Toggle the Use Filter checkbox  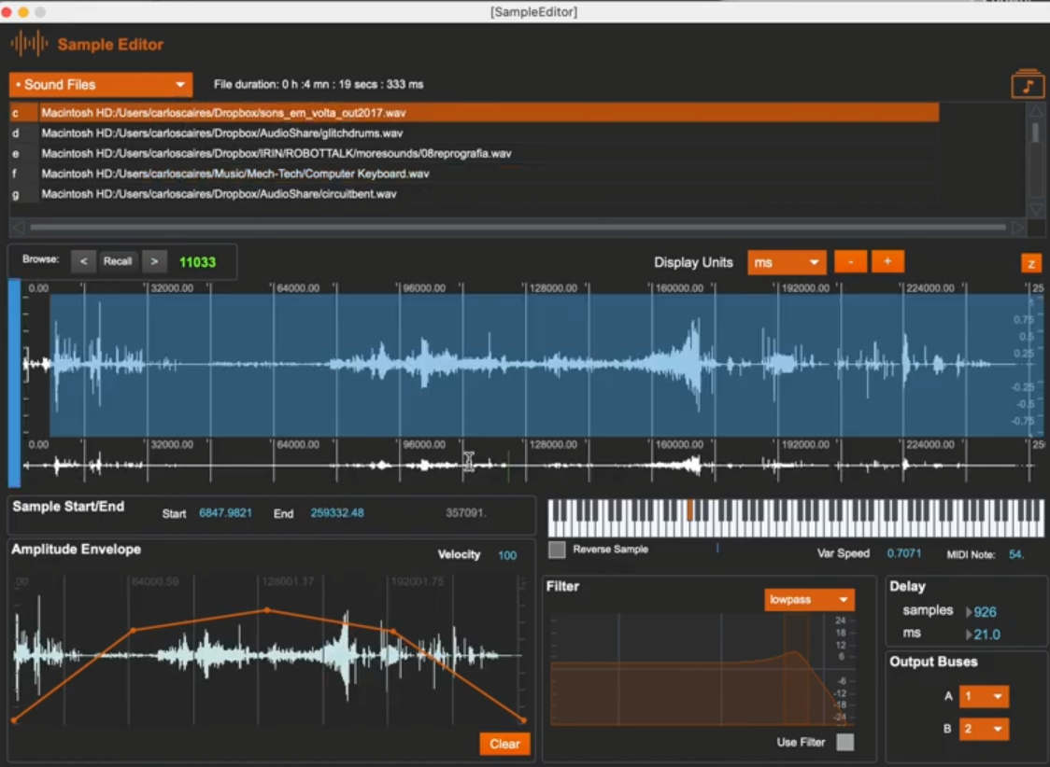[844, 743]
